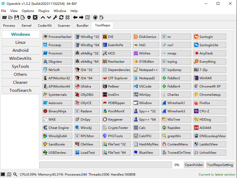Click the map icon in status bar

[x=9, y=174]
